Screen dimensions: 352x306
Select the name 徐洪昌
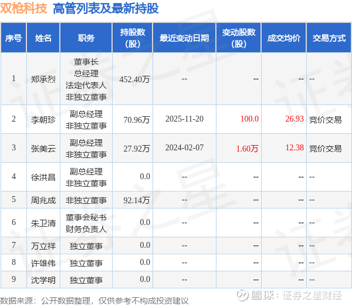[43, 177]
